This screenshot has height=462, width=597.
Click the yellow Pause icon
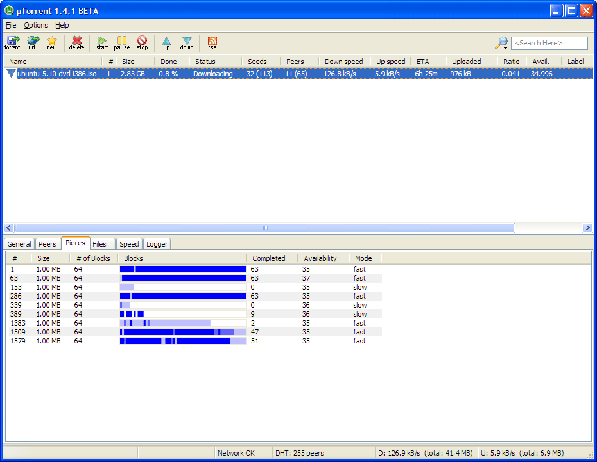pyautogui.click(x=122, y=42)
